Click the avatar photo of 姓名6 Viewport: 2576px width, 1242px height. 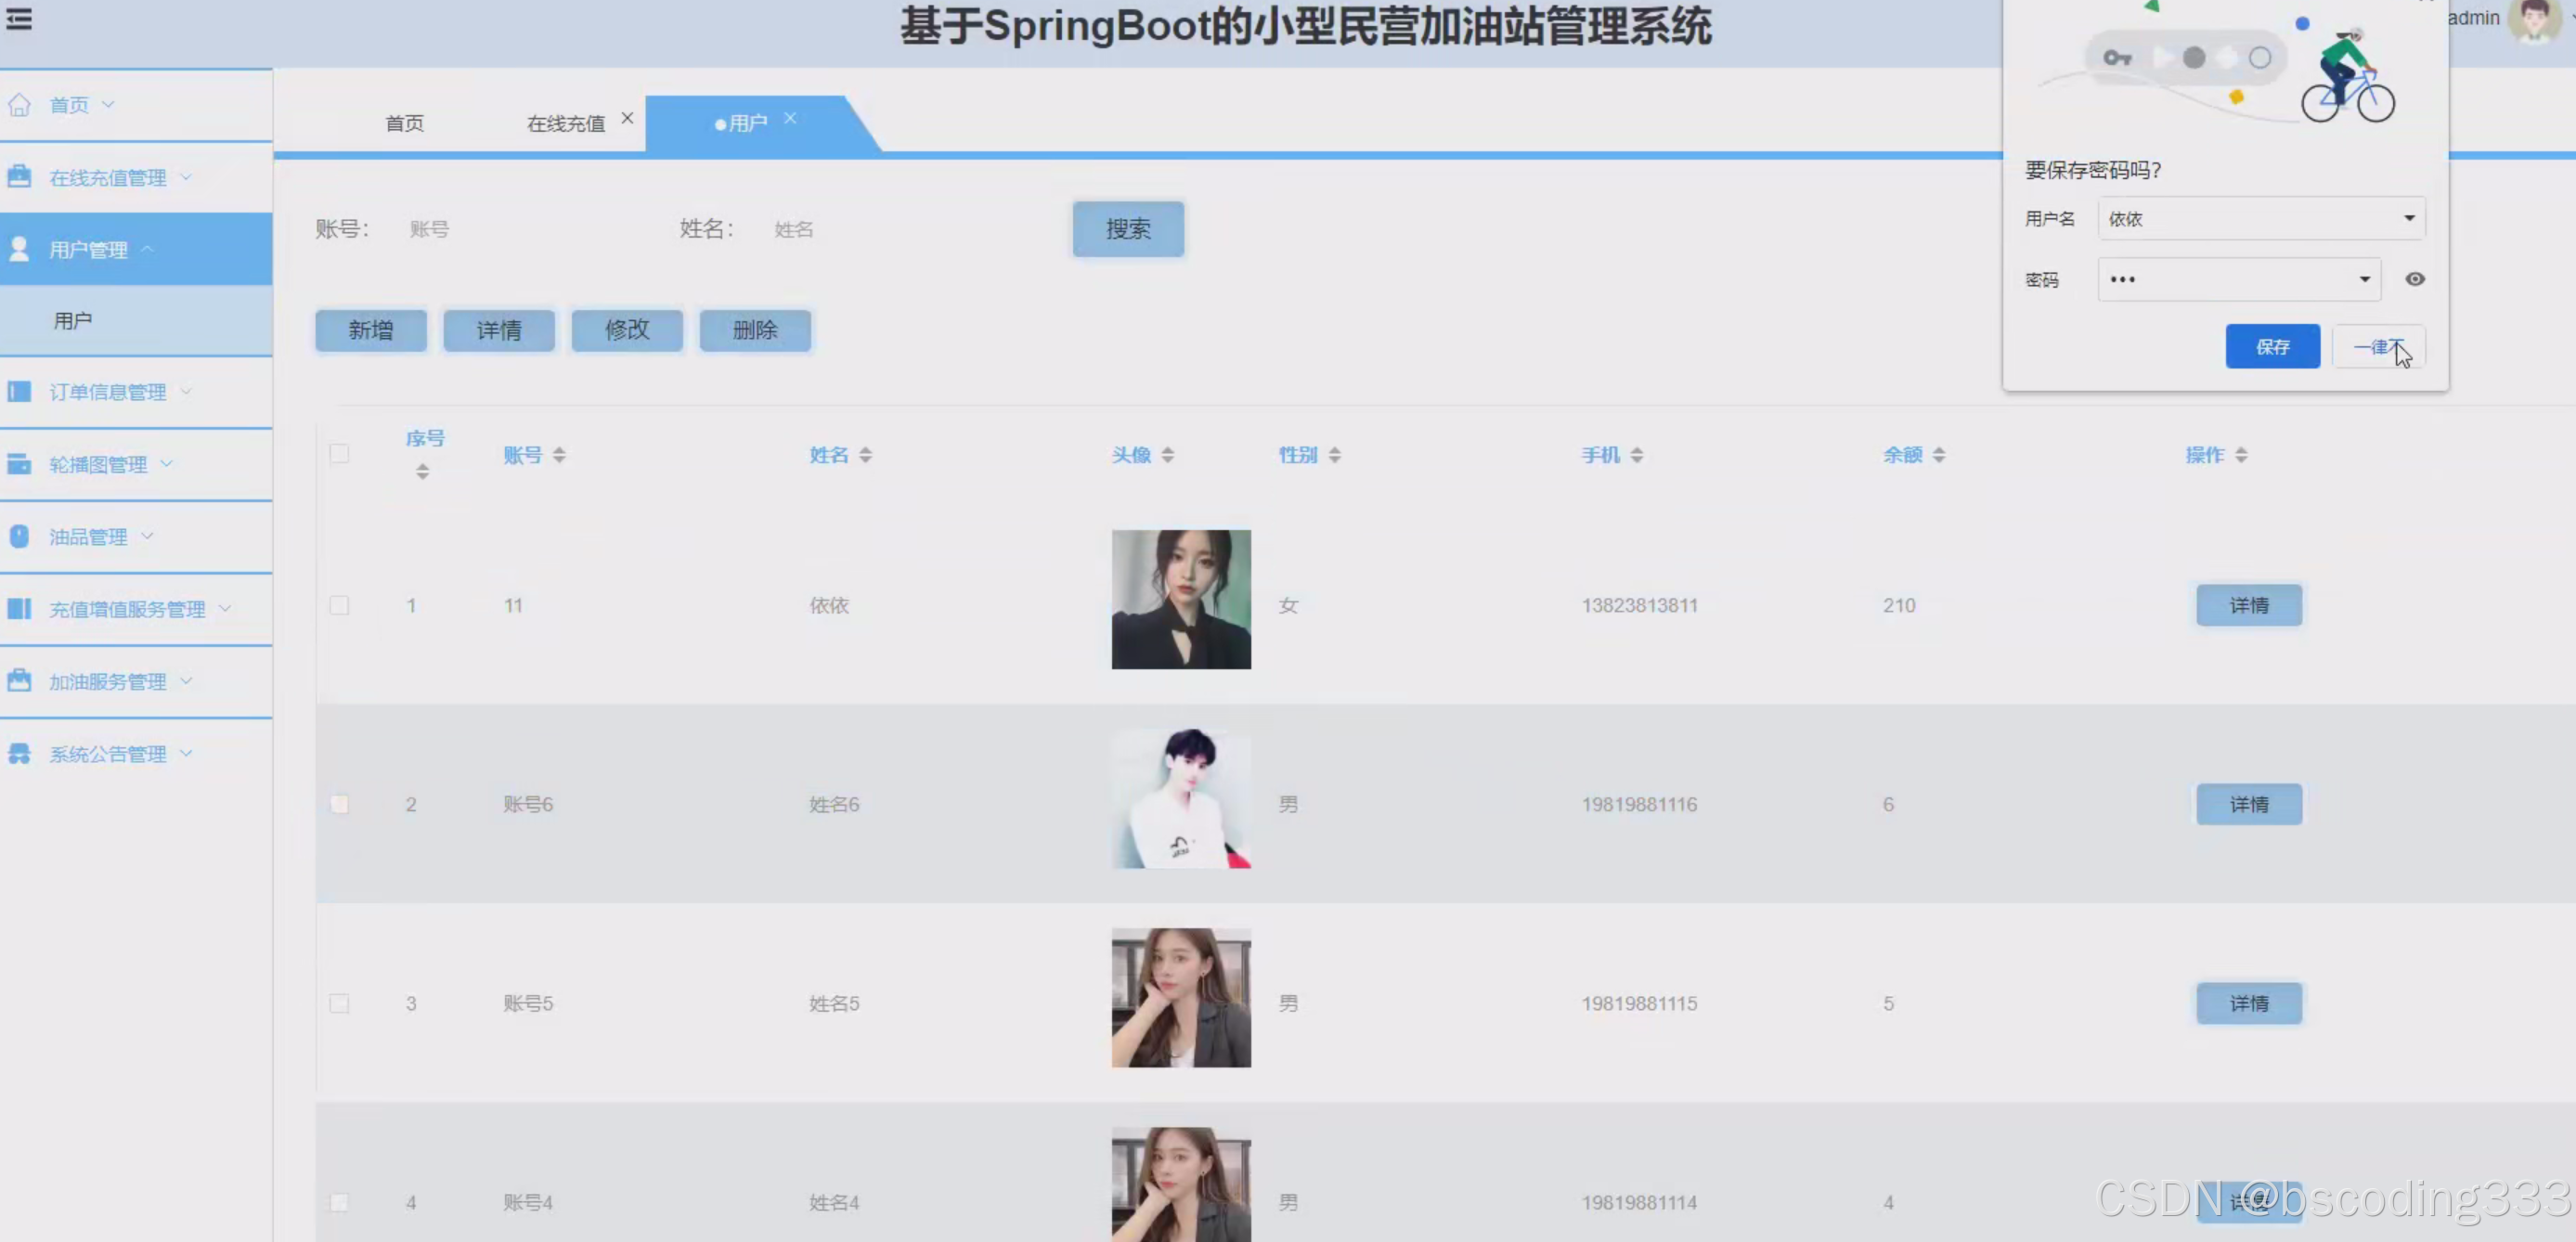pyautogui.click(x=1181, y=798)
